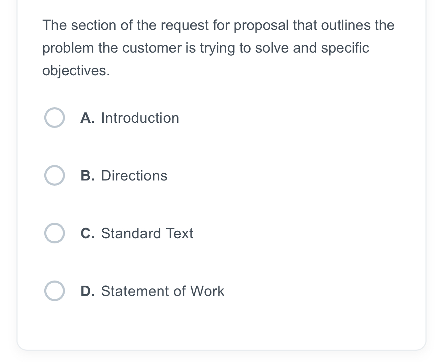Click the first line of the question text
Viewport: 443px width, 362px height.
point(218,25)
